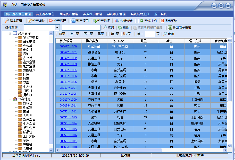The height and width of the screenshot is (160, 235).
Task: Go to 上一页 previous page
Action: 74,34
